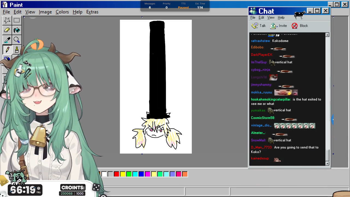Open the File menu in Chat window
Screen dimensions: 350x197
click(x=253, y=18)
